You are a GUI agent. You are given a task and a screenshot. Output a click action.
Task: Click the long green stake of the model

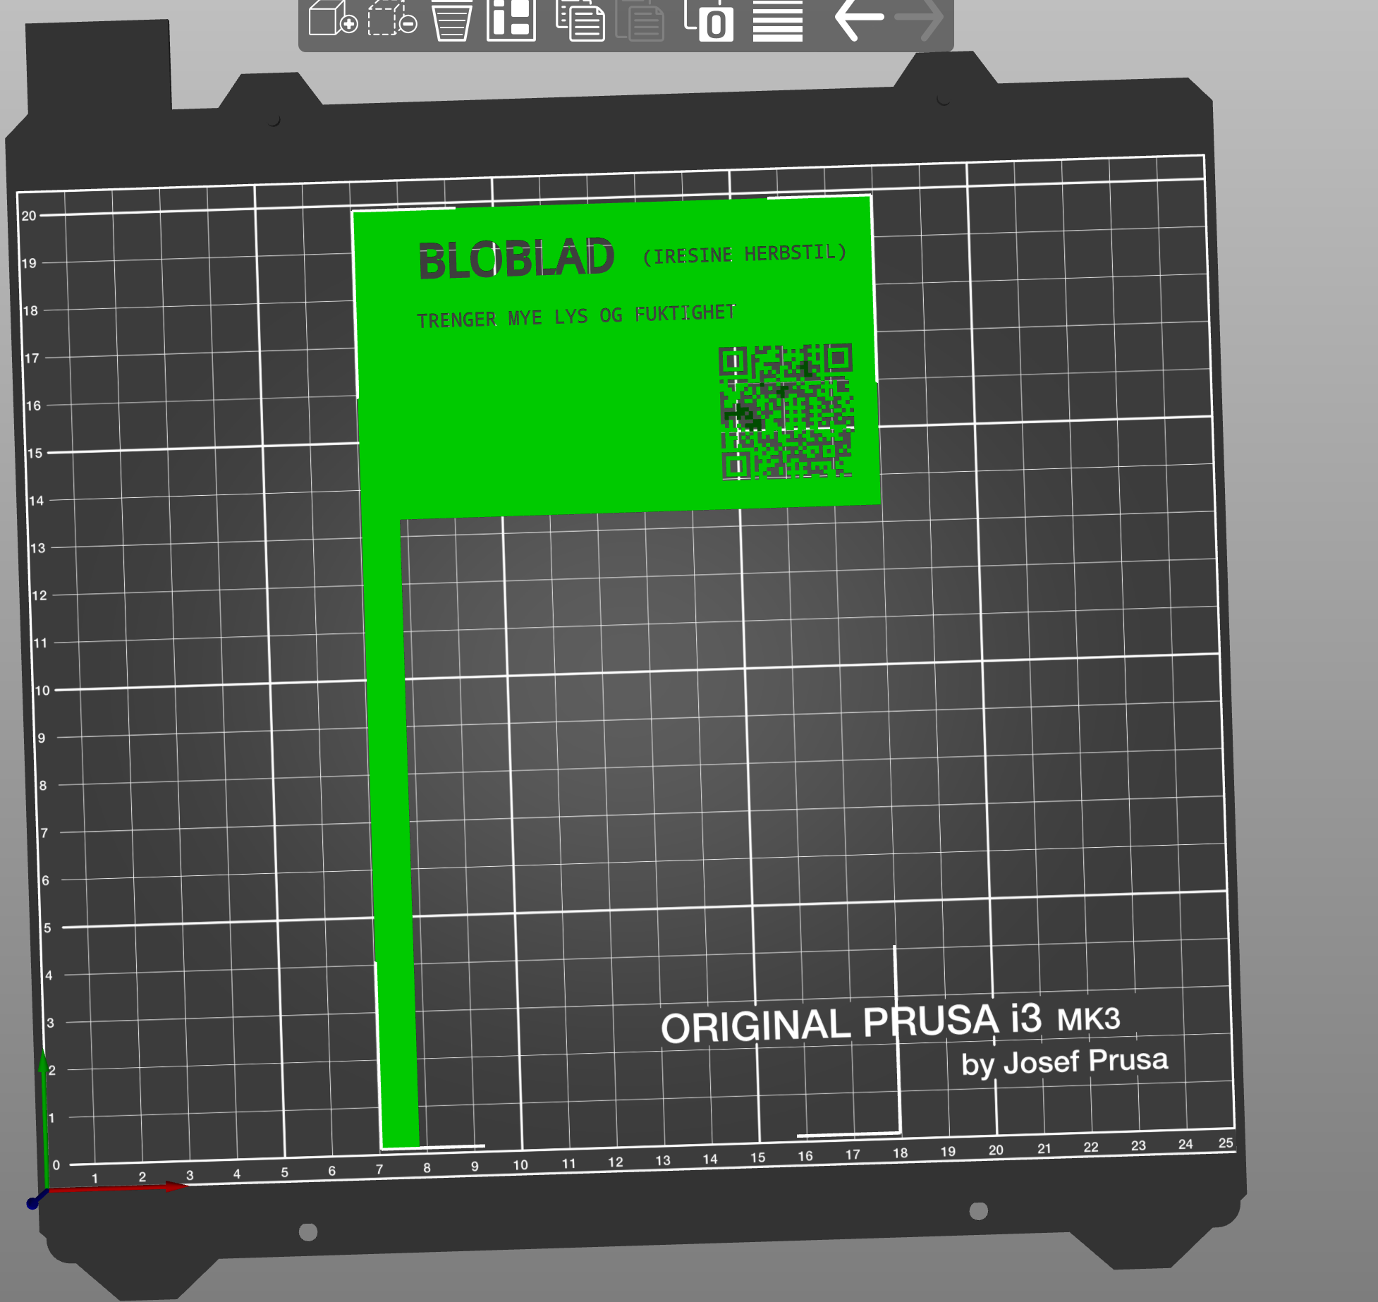[391, 811]
